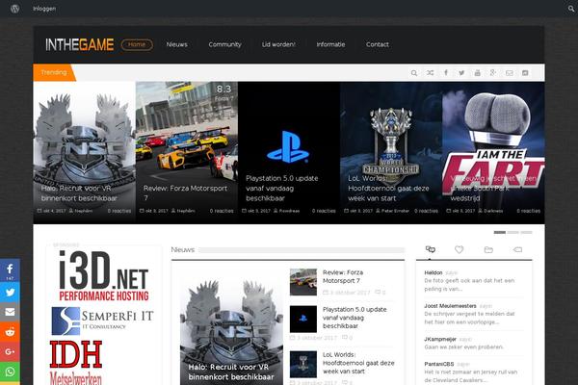Switch to the recent comments tab icon
Image resolution: width=578 pixels, height=385 pixels.
(431, 250)
